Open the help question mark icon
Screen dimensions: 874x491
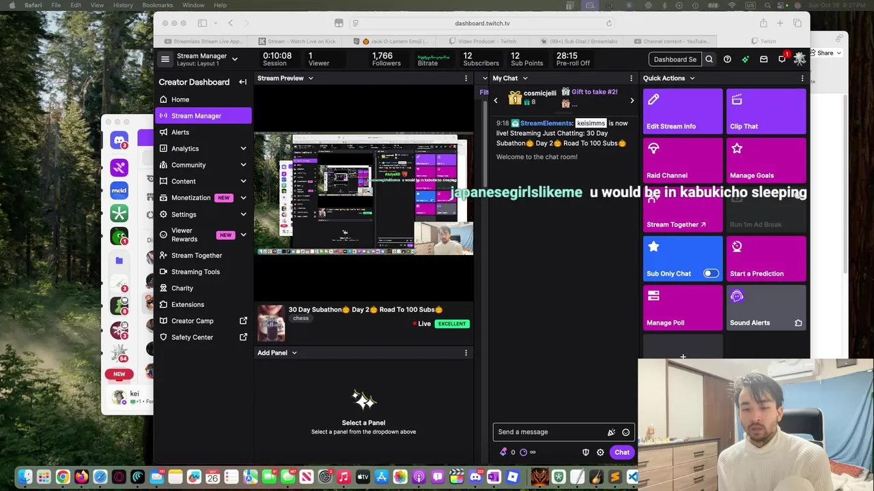[x=727, y=59]
